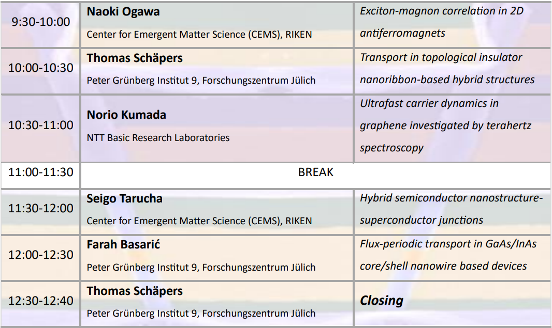Screen dimensions: 552x328
Task: Click the affiliation under Seigo Tarucha
Action: (199, 221)
